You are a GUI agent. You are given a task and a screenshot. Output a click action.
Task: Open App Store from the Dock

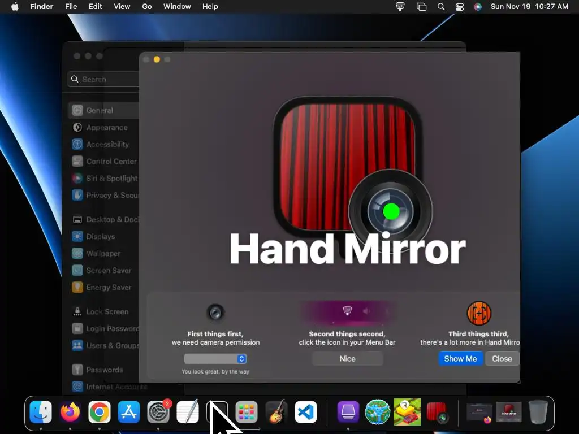click(129, 411)
